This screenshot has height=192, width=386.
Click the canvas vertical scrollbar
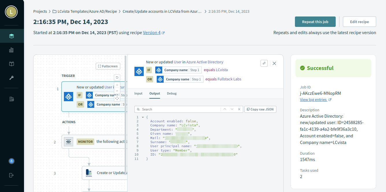125,116
